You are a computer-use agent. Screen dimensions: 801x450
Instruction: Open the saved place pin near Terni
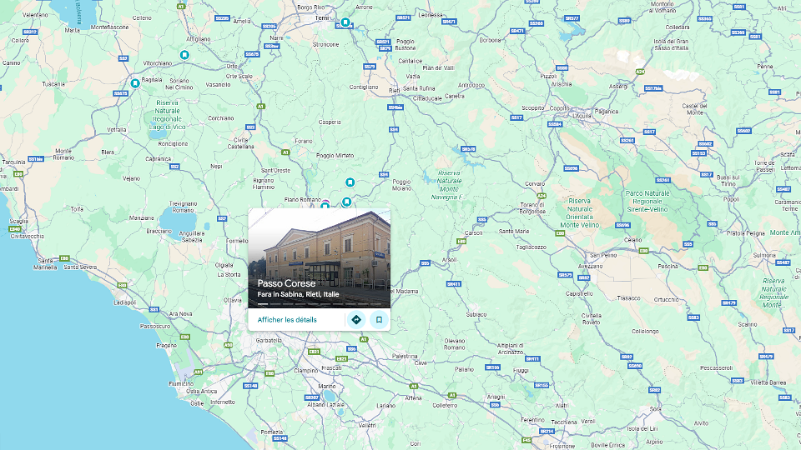[x=345, y=22]
